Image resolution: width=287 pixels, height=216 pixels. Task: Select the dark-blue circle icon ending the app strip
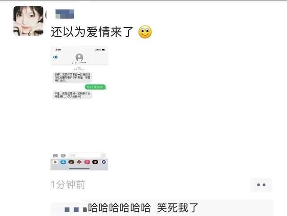coord(104,162)
